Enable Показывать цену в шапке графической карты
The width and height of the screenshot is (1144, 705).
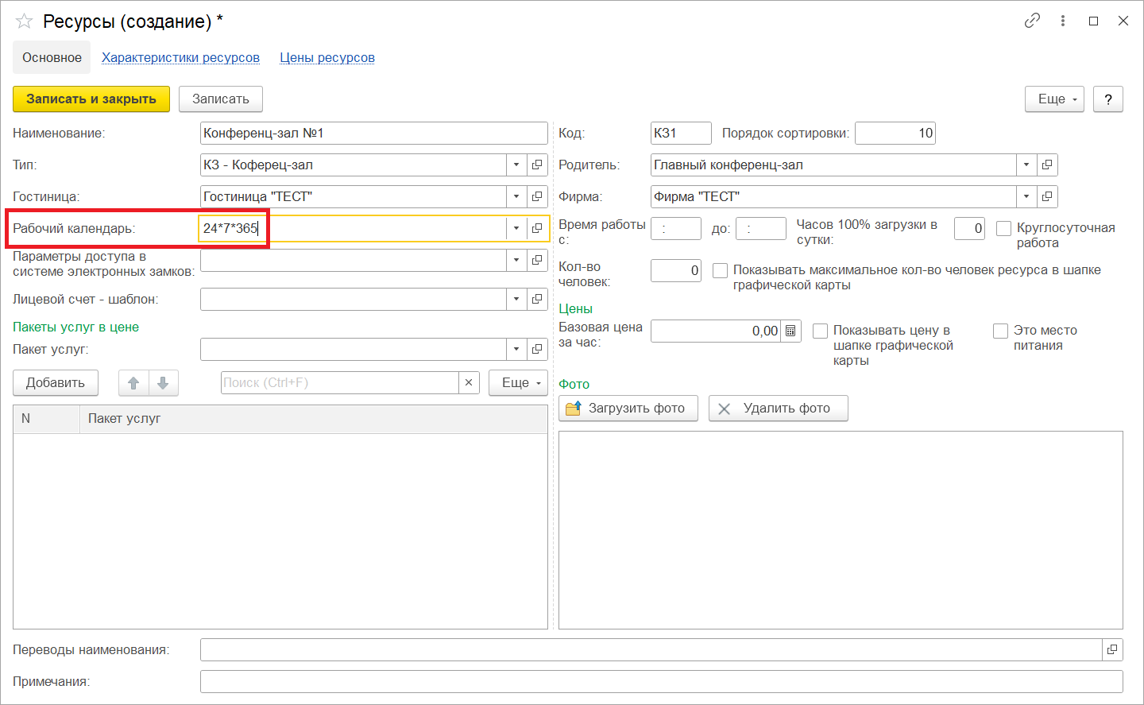(820, 331)
